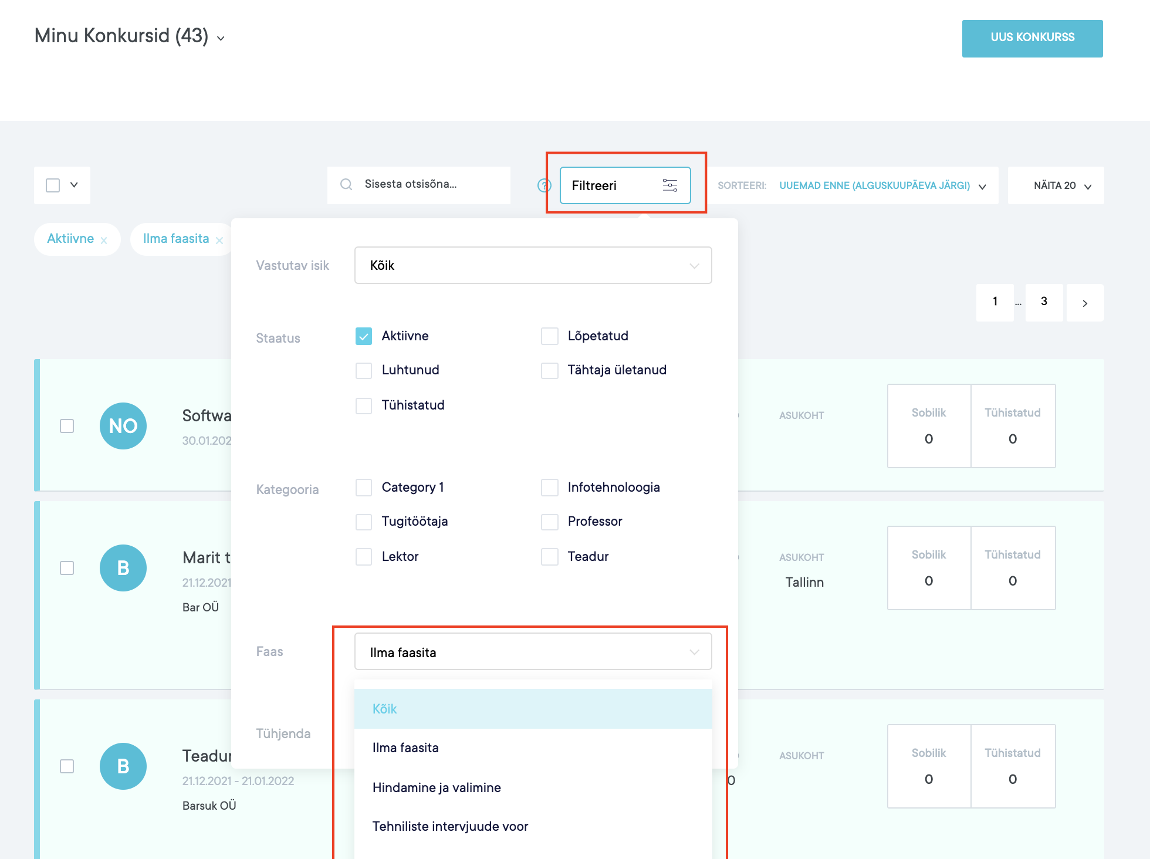
Task: Check the Infotehnoloogia category checkbox
Action: [550, 488]
